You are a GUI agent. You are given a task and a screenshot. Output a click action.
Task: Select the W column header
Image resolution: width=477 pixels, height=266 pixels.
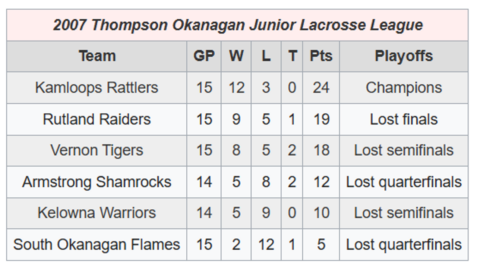(236, 56)
